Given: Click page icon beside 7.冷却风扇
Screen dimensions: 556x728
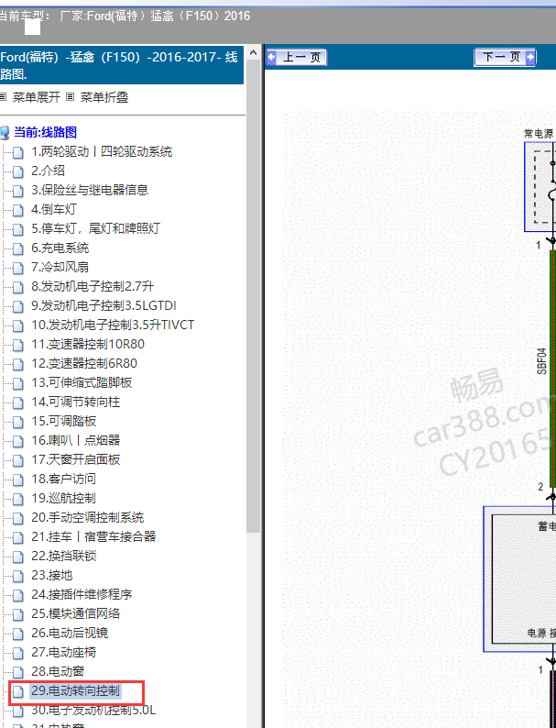Looking at the screenshot, I should [x=18, y=268].
